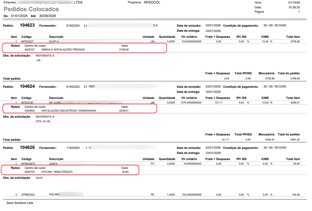Select unit price "1379,4000000000"

(x=191, y=102)
